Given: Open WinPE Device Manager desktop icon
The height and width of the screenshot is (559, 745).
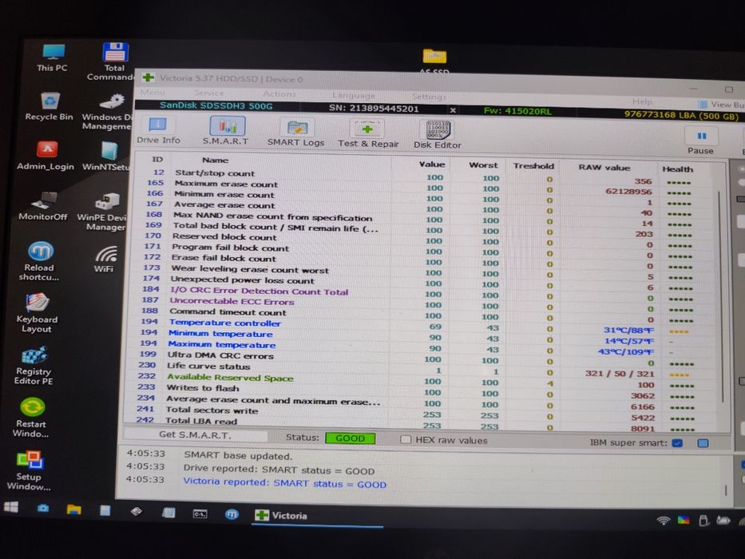Looking at the screenshot, I should pyautogui.click(x=104, y=212).
